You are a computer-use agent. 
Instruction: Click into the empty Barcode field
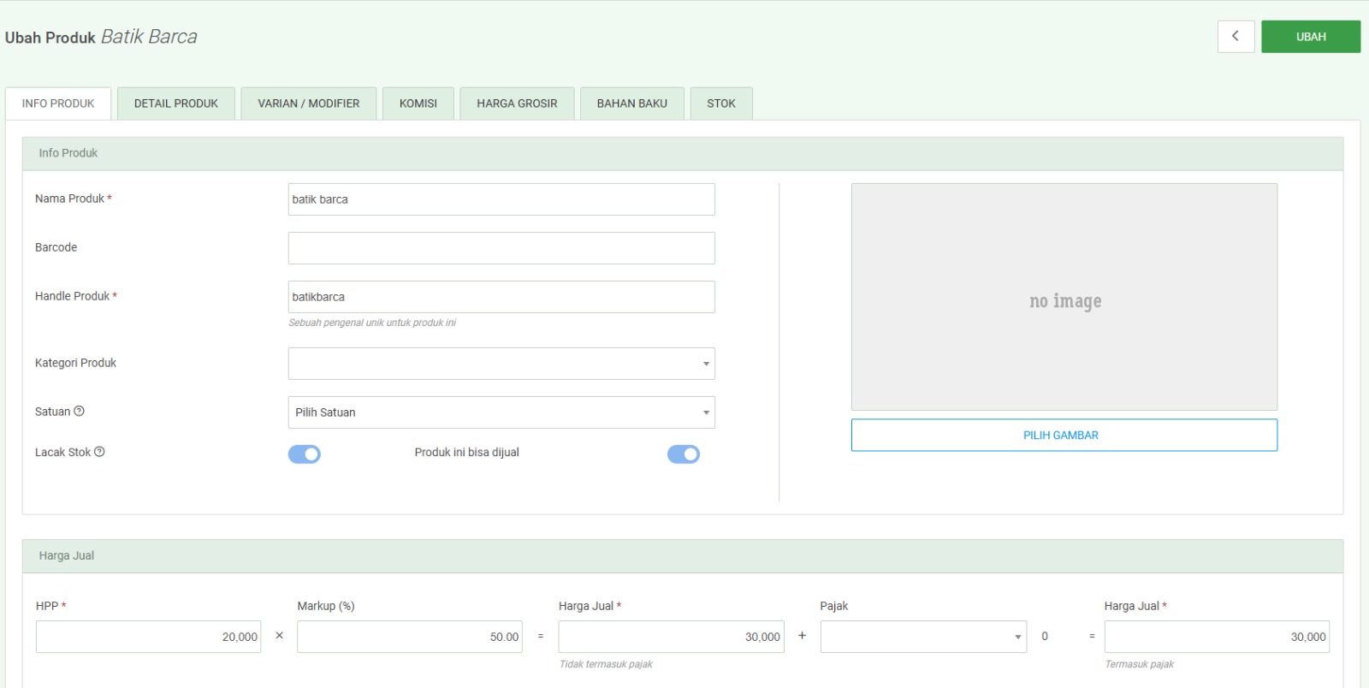click(501, 248)
